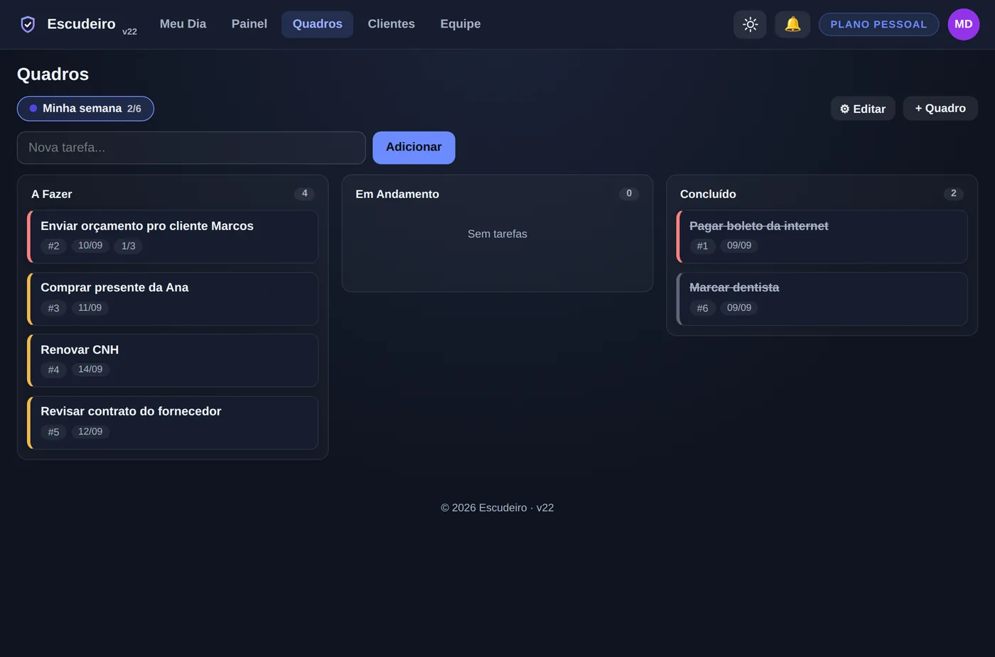Click the Em Andamento count badge 0
The image size is (995, 657).
tap(629, 193)
